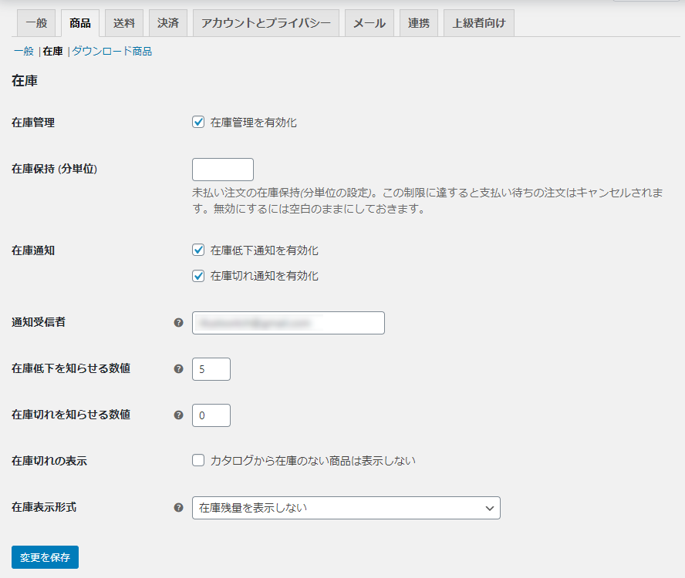Switch to the メール tab
The image size is (685, 578).
click(x=369, y=23)
